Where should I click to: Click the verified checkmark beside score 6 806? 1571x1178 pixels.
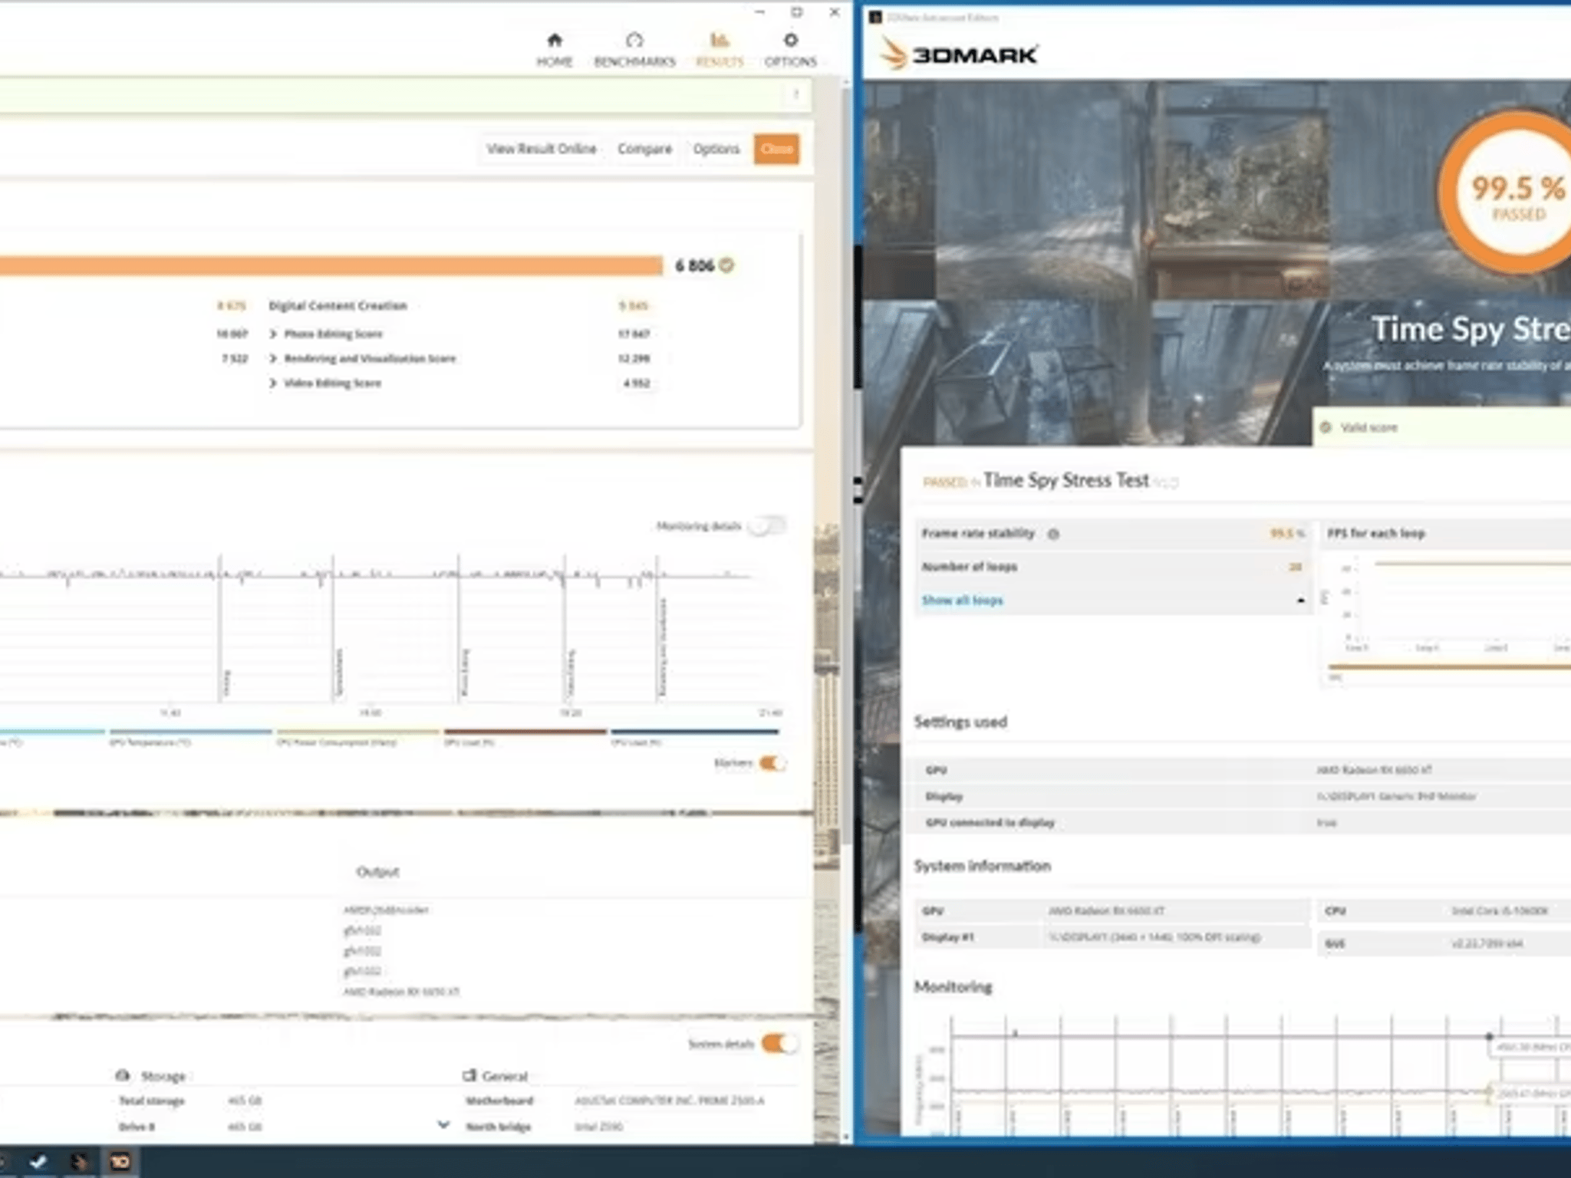[x=727, y=265]
